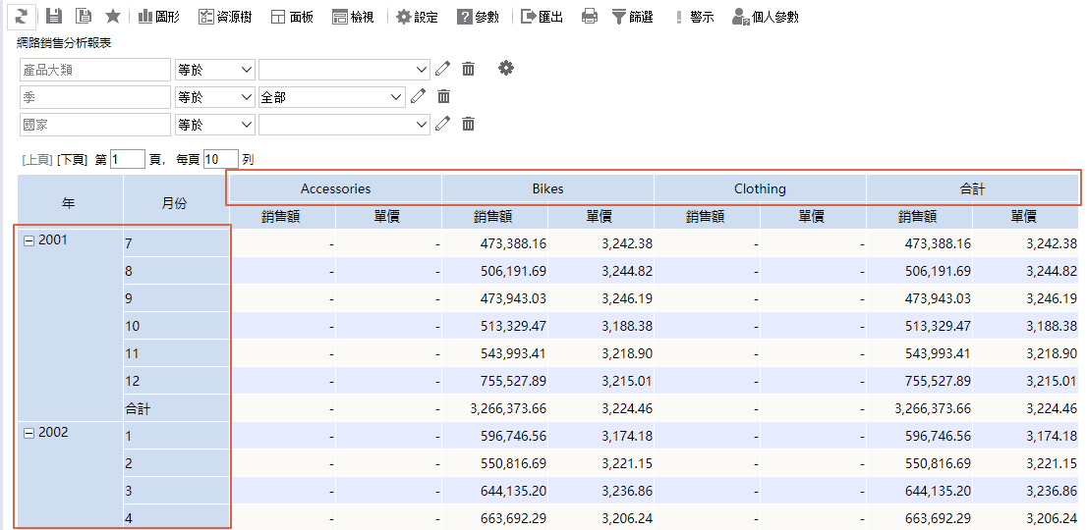Screen dimensions: 1087x530
Task: Open the 季 value dropdown showing 全部
Action: [x=330, y=97]
